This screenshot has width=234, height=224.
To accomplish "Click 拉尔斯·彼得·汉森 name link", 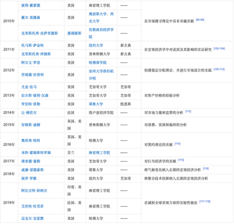I will pyautogui.click(x=35, y=95).
